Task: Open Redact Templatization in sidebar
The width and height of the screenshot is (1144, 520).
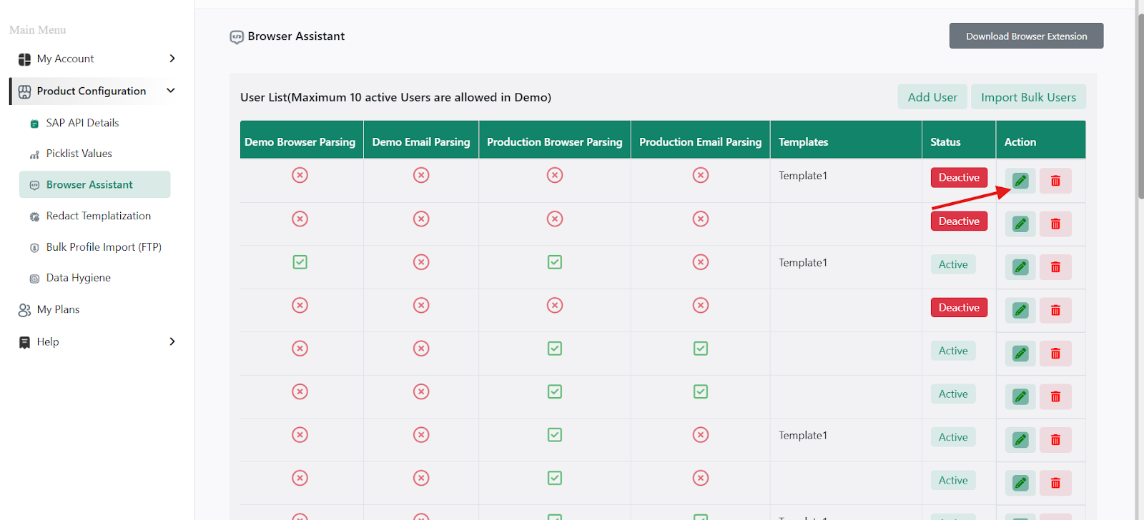Action: coord(98,216)
